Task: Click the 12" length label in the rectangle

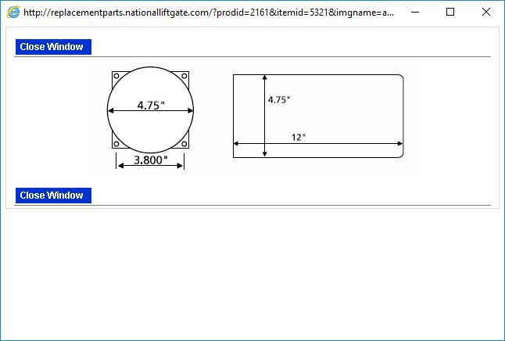Action: [x=299, y=137]
